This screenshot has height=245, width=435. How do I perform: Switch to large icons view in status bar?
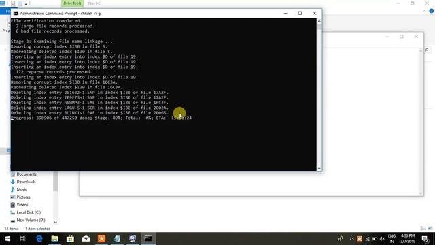(430, 229)
